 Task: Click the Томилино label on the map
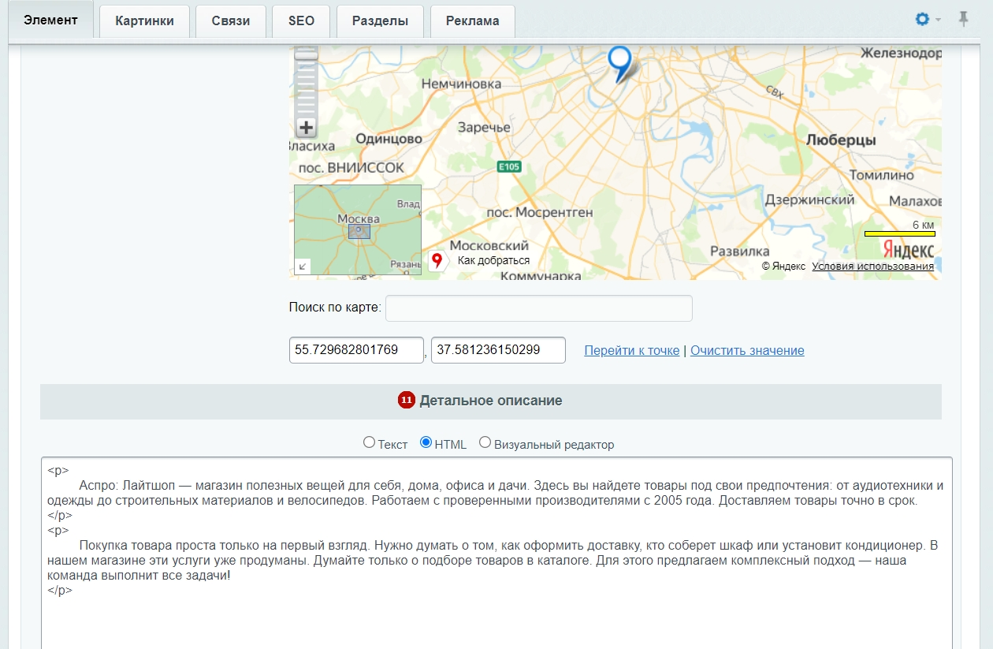coord(881,175)
